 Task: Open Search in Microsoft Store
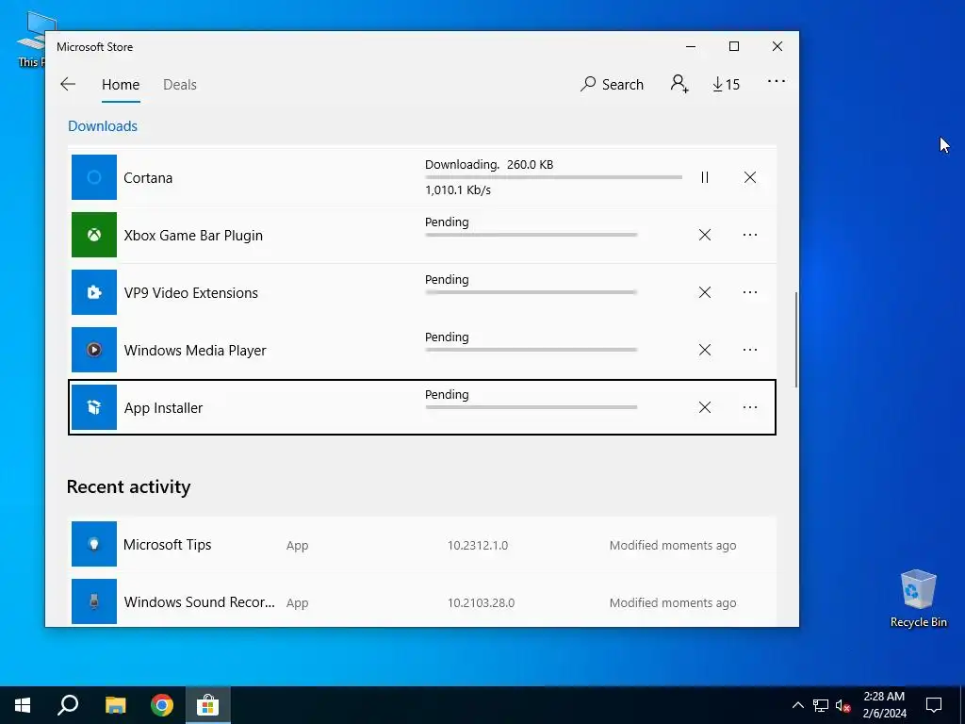click(x=612, y=84)
